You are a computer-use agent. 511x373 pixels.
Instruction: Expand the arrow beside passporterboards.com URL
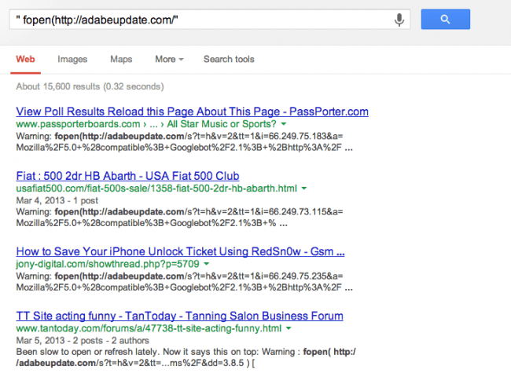[x=284, y=124]
